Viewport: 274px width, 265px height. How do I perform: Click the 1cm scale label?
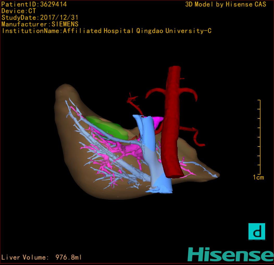point(258,177)
